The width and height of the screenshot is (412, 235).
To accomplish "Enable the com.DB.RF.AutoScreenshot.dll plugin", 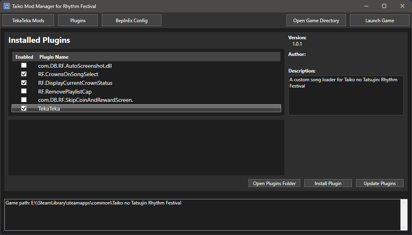I will coord(23,65).
